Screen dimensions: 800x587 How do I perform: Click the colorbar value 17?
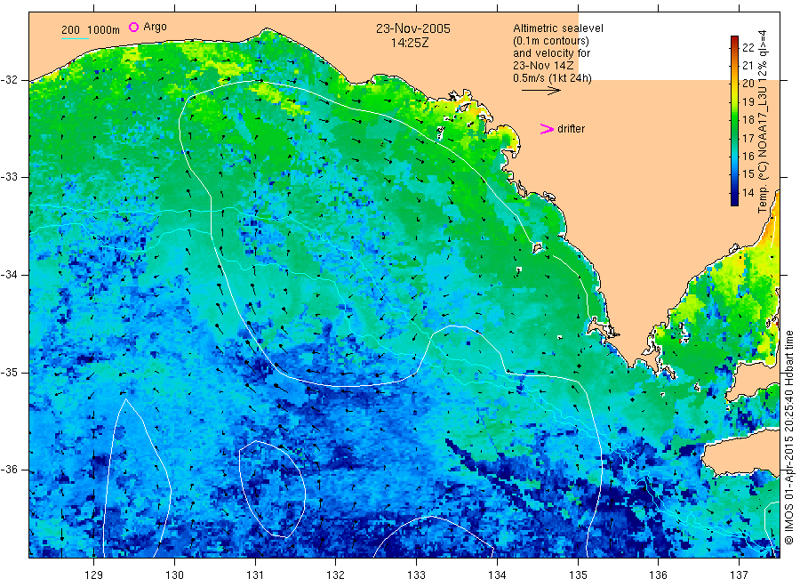[x=748, y=138]
